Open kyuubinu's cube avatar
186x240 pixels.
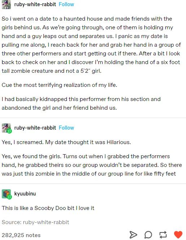tap(6, 194)
